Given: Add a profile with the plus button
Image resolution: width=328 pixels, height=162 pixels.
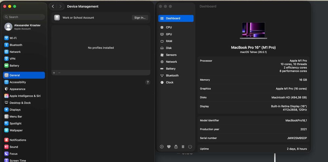Looking at the screenshot, I should (x=54, y=73).
